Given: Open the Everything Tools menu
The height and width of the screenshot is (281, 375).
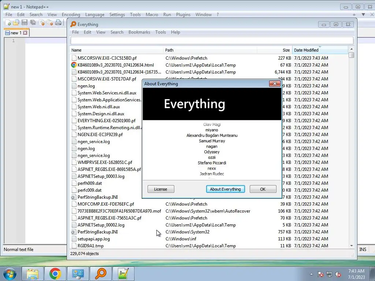Looking at the screenshot, I should click(160, 32).
